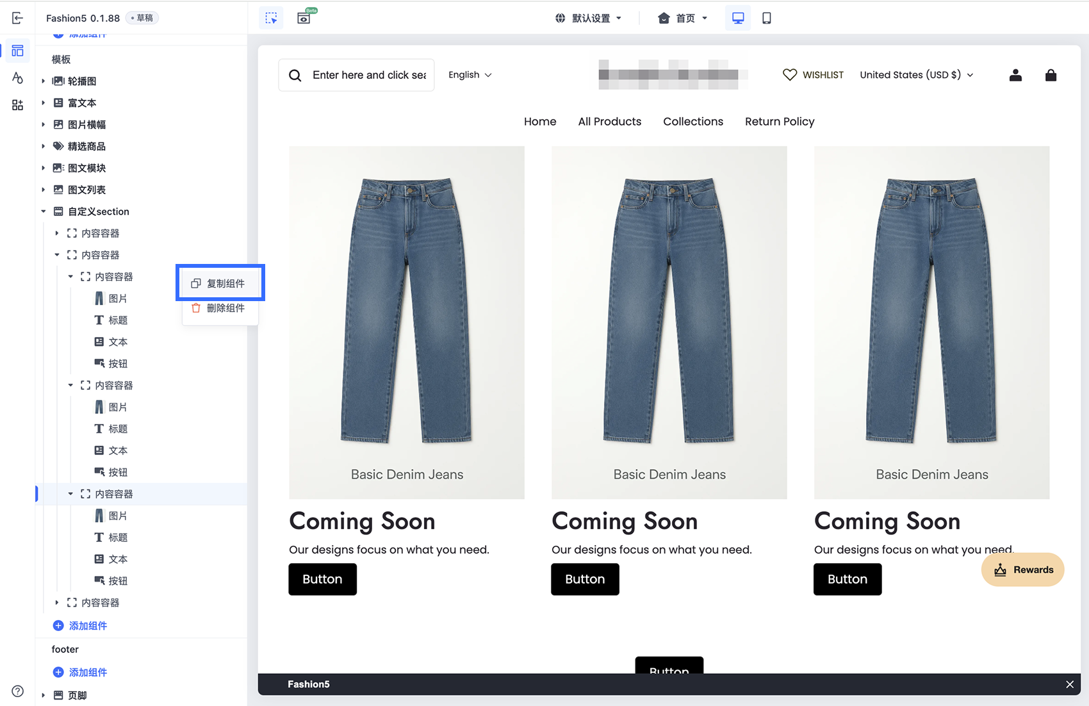Select 复制组件 in the context menu

220,283
